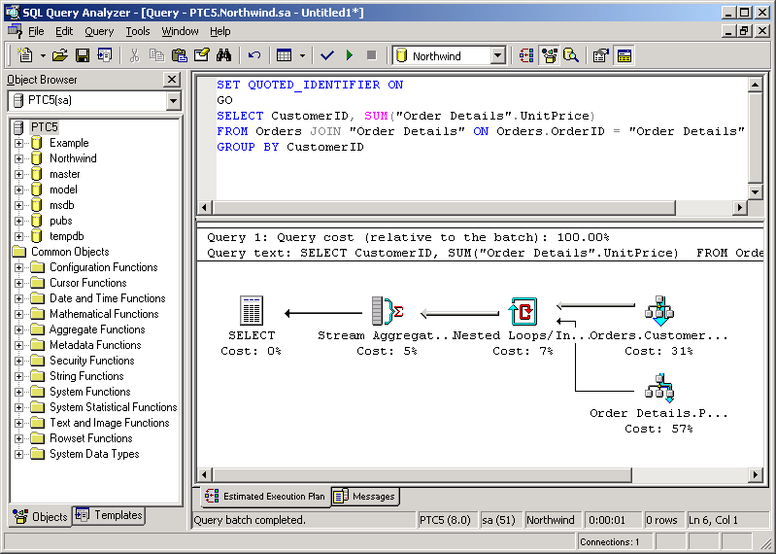Expand the Northwind database node

(18, 159)
